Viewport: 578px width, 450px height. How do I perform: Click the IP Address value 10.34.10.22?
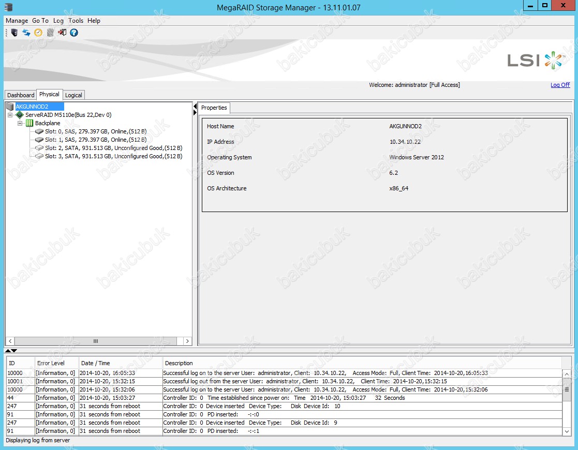(x=405, y=142)
